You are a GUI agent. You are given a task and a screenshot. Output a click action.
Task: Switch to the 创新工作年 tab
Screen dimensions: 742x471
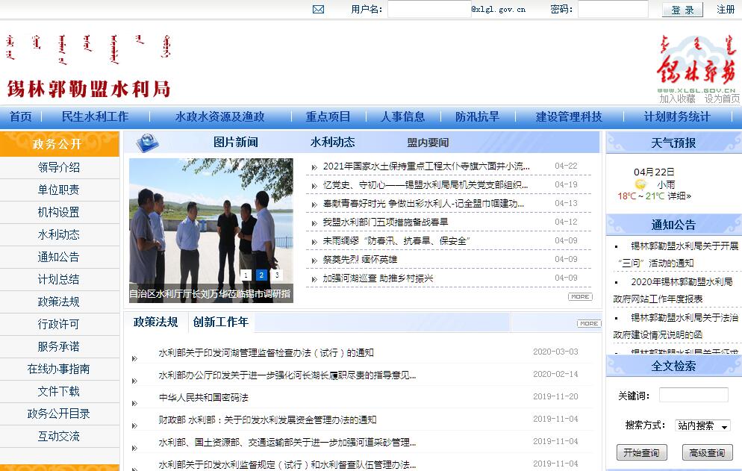click(x=220, y=322)
